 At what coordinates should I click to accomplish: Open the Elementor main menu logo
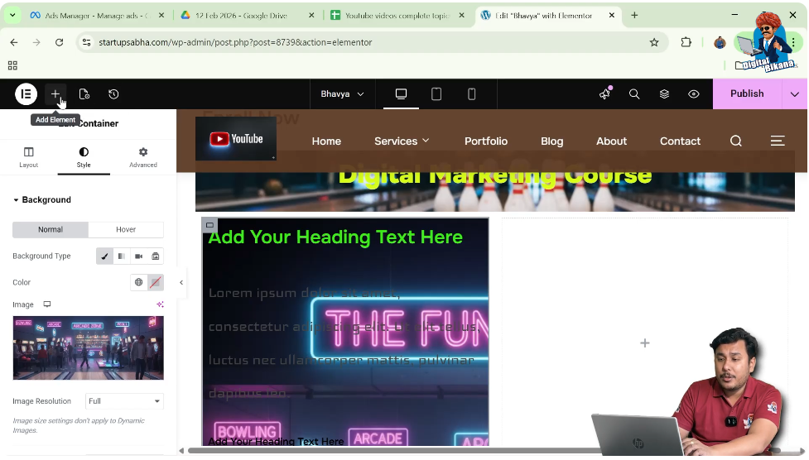point(26,93)
